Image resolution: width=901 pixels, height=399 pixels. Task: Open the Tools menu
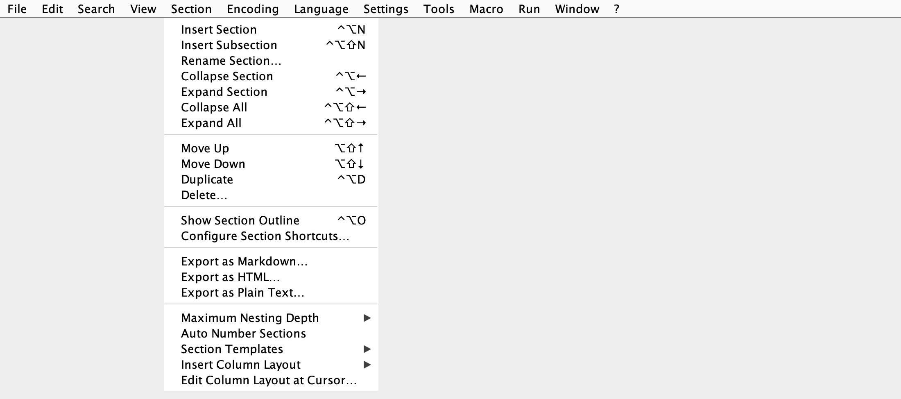(439, 9)
